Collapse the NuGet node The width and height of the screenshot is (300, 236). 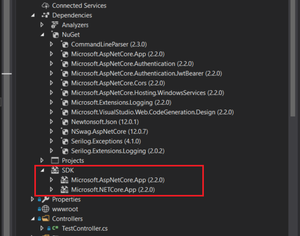(x=42, y=35)
